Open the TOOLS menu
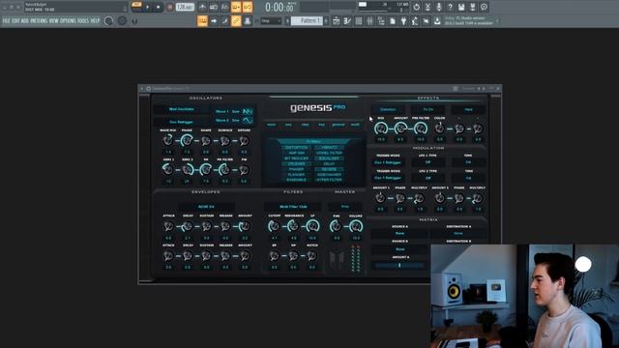Screen dimensions: 619x348 pos(83,20)
